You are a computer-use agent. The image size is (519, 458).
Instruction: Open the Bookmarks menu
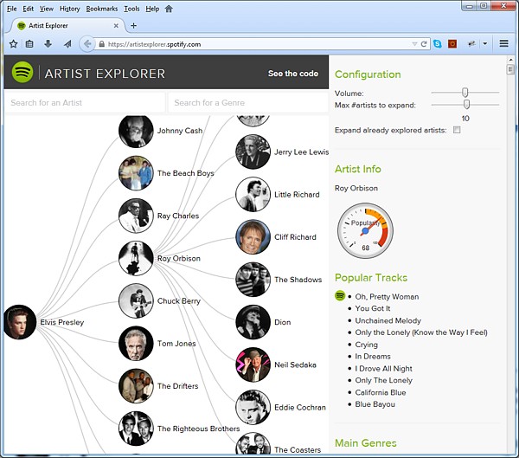[101, 9]
